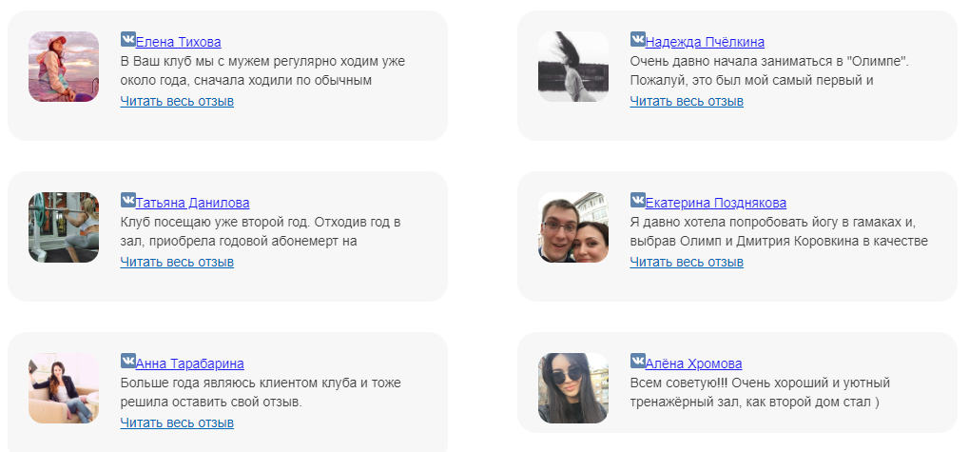The image size is (969, 452).
Task: Click VK icon beside Татьяна Данилова
Action: coord(128,201)
